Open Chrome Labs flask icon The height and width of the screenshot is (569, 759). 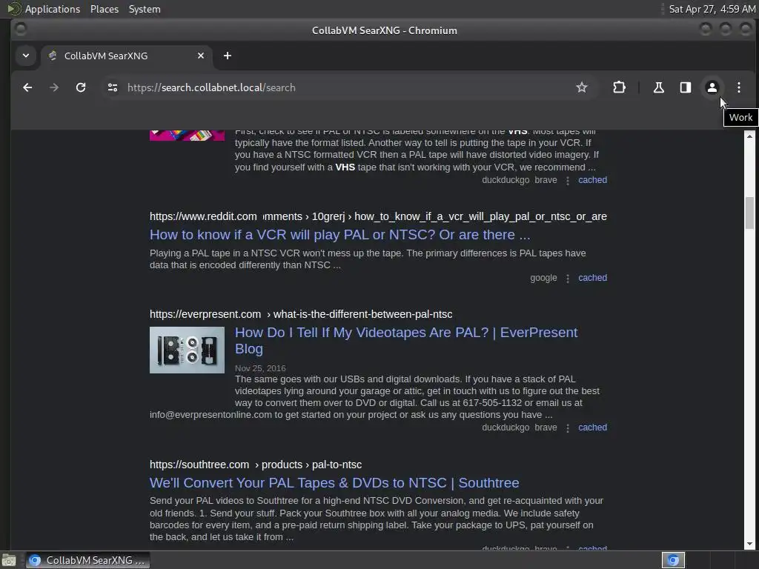click(x=659, y=87)
